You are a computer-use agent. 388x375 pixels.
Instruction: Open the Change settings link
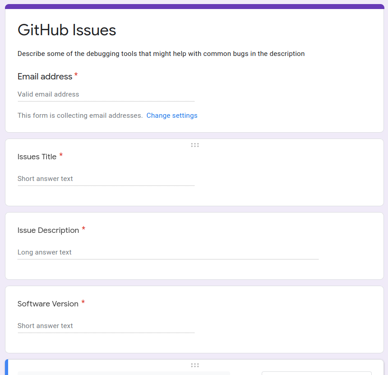[171, 116]
